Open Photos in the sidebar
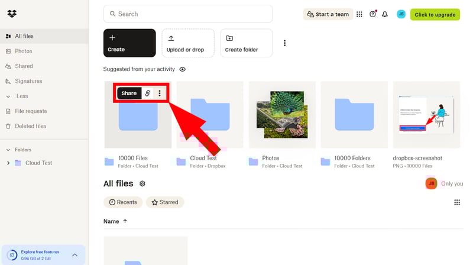 click(44, 51)
